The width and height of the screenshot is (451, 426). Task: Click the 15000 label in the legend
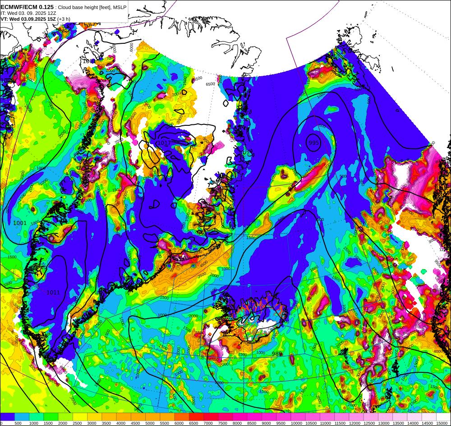(x=442, y=423)
